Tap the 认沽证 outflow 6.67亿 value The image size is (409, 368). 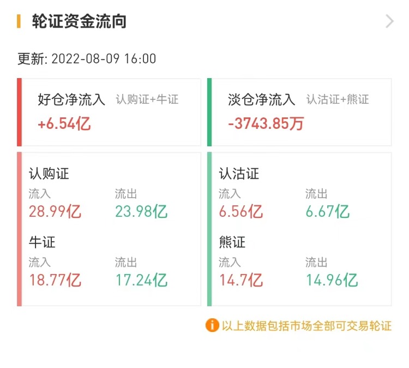click(327, 211)
